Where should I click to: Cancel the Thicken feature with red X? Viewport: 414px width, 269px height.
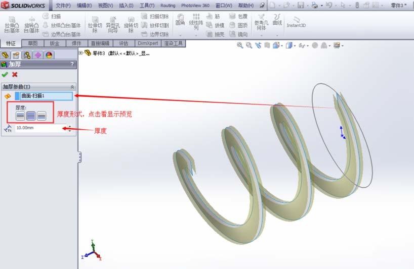(15, 75)
